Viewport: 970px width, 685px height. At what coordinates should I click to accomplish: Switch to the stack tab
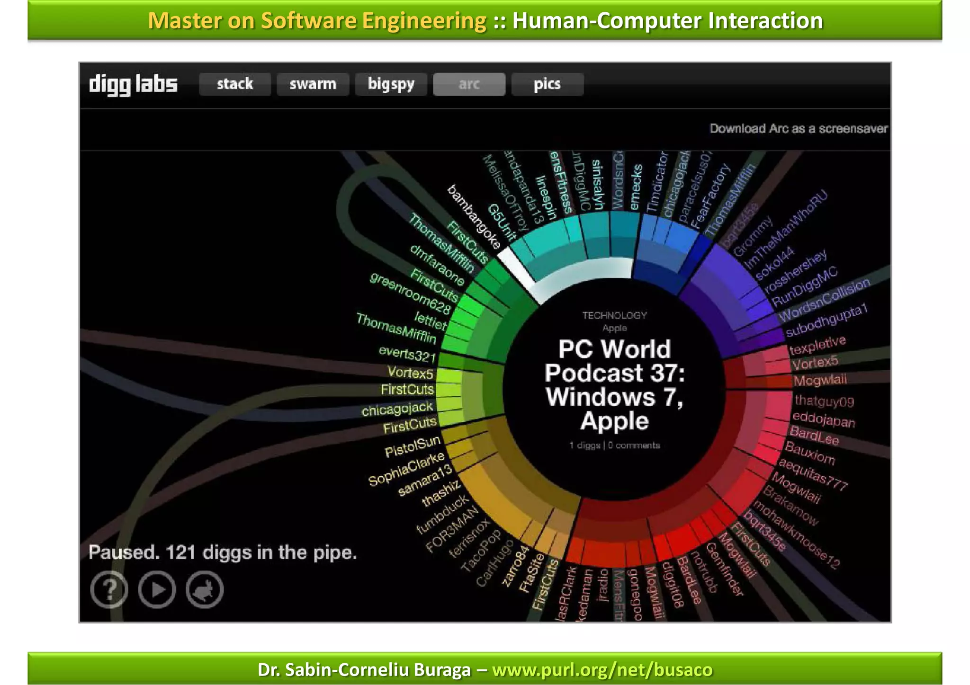coord(235,84)
